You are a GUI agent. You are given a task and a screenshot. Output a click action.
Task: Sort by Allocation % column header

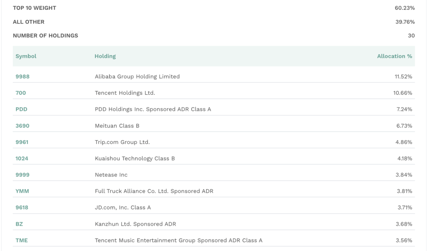tap(395, 56)
